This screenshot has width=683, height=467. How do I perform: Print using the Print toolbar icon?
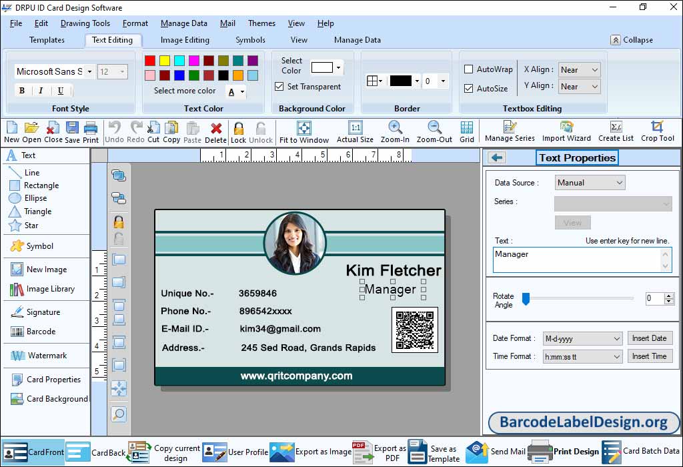coord(91,132)
